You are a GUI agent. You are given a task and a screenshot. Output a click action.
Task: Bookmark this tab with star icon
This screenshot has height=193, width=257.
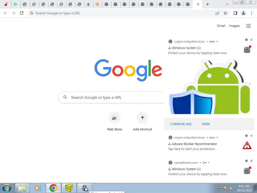pyautogui.click(x=225, y=13)
